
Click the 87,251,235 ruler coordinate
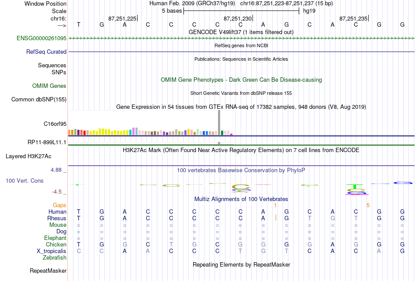[x=353, y=18]
